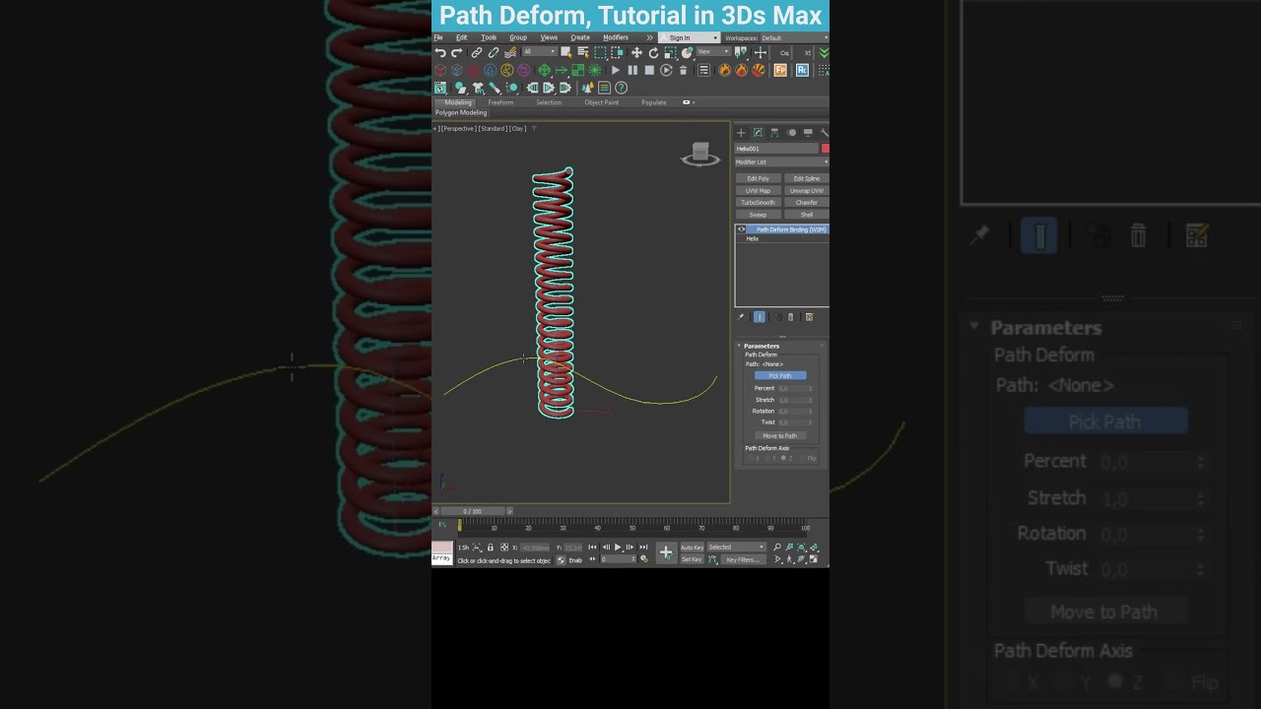1261x709 pixels.
Task: Add the TurboSmooth modifier button
Action: tap(758, 202)
